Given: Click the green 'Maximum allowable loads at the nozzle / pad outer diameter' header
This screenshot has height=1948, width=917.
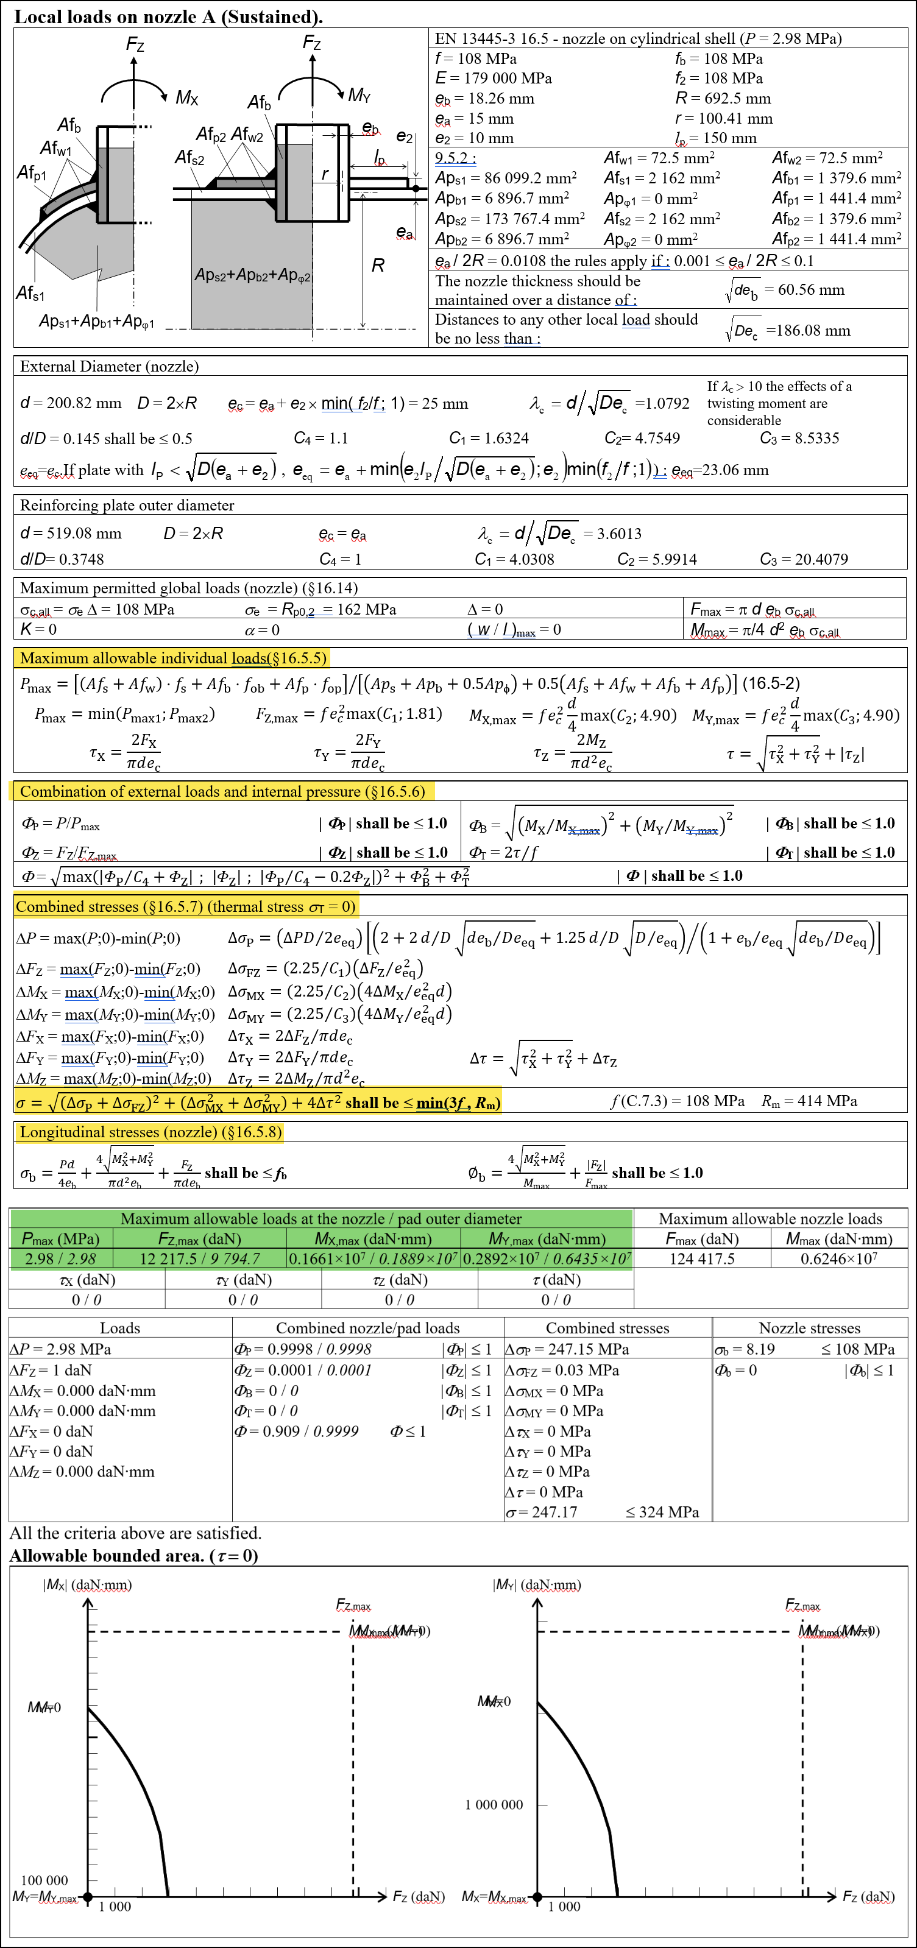Looking at the screenshot, I should coord(321,1218).
